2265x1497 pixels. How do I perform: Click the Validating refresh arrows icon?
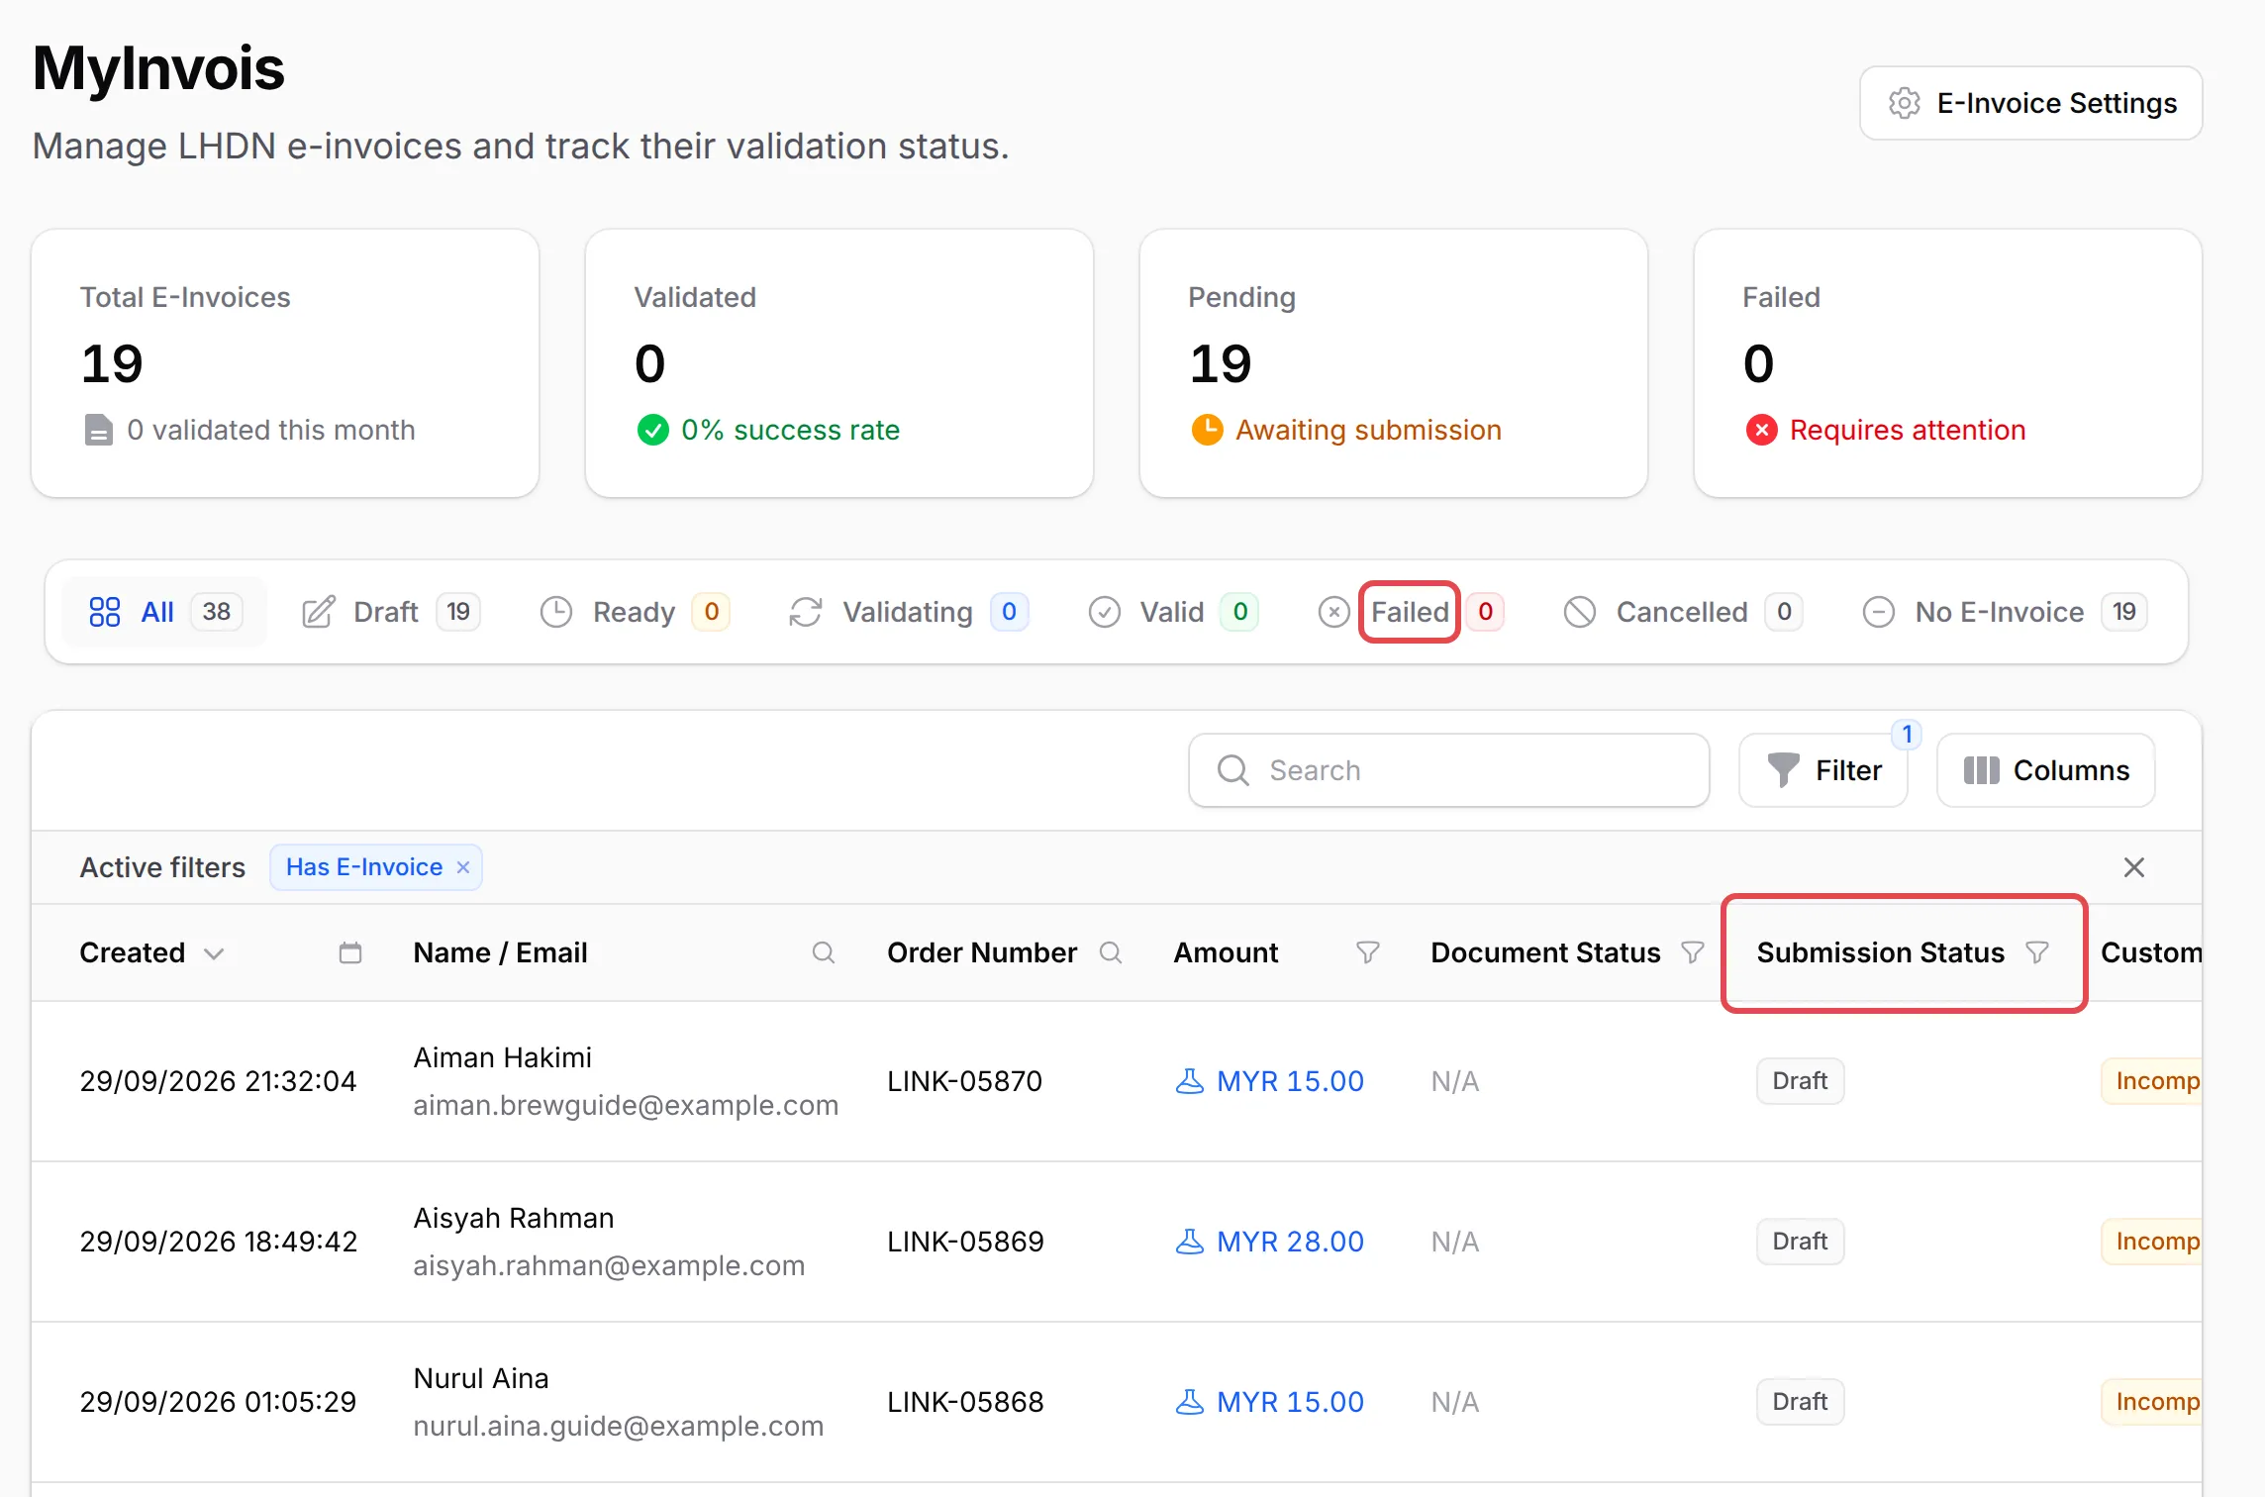point(806,612)
